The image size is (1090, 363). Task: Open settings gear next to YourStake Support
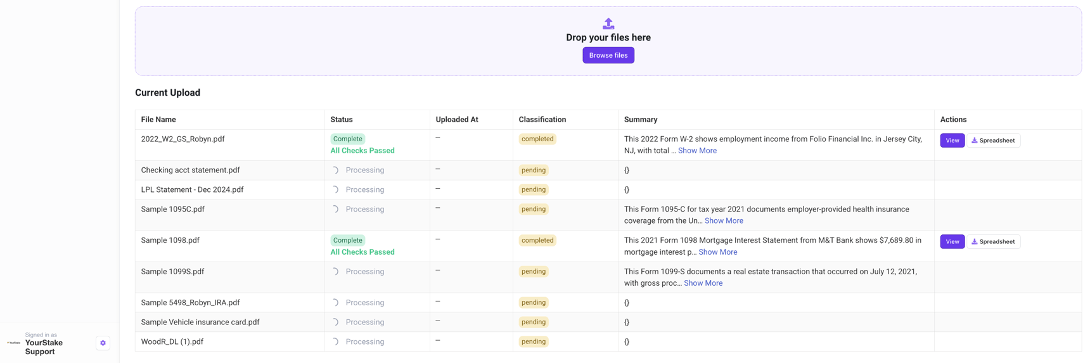tap(103, 343)
